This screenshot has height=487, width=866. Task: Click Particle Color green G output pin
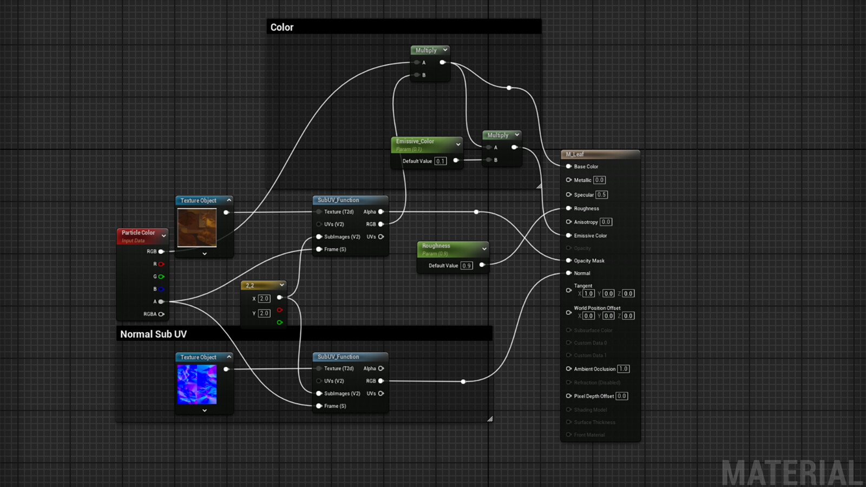161,277
